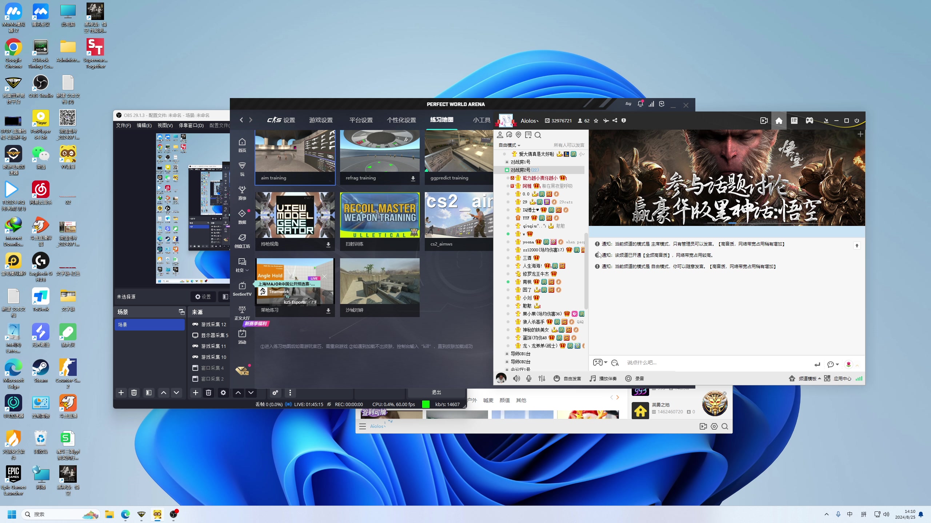Viewport: 931px width, 523px height.
Task: Toggle the video camera icon in YY top bar
Action: 764,121
